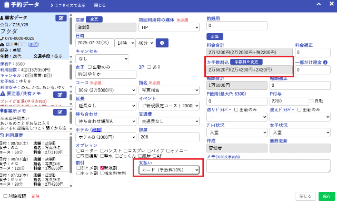Viewport: 337px width, 203px height.
Task: Open the 女子状況 dropdown
Action: point(300,133)
